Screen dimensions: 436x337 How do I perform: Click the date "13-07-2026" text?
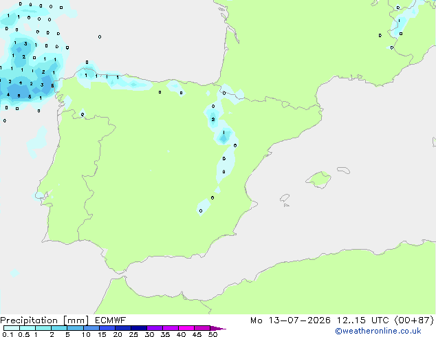(299, 320)
